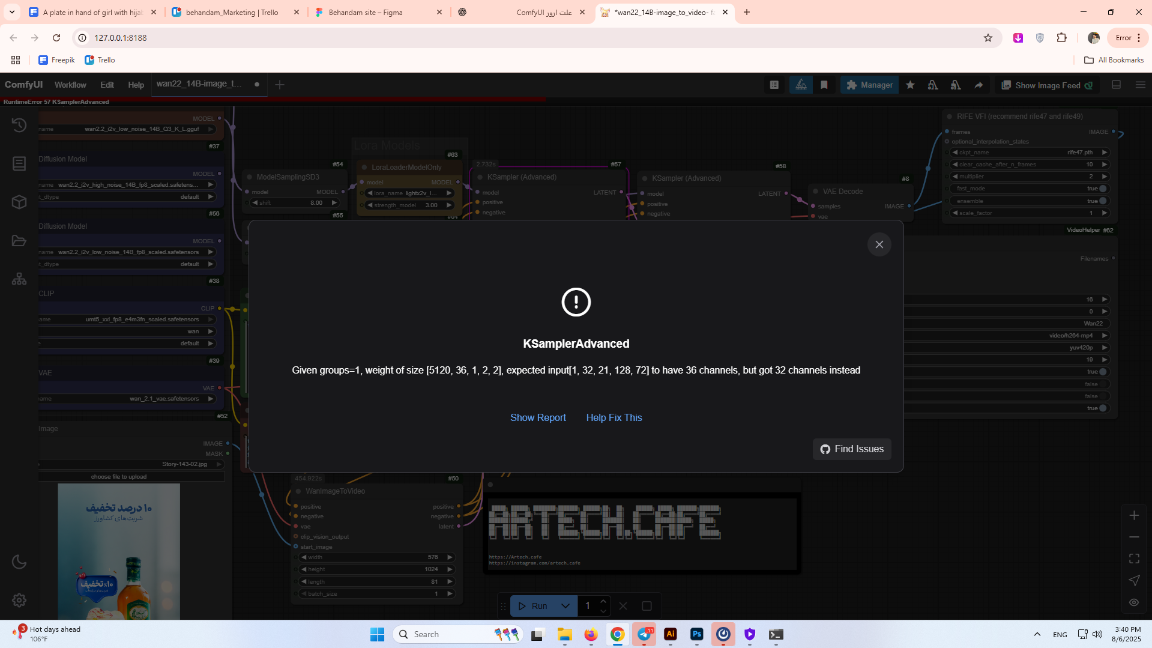Click the fit view icon
This screenshot has height=648, width=1152.
(x=1134, y=559)
